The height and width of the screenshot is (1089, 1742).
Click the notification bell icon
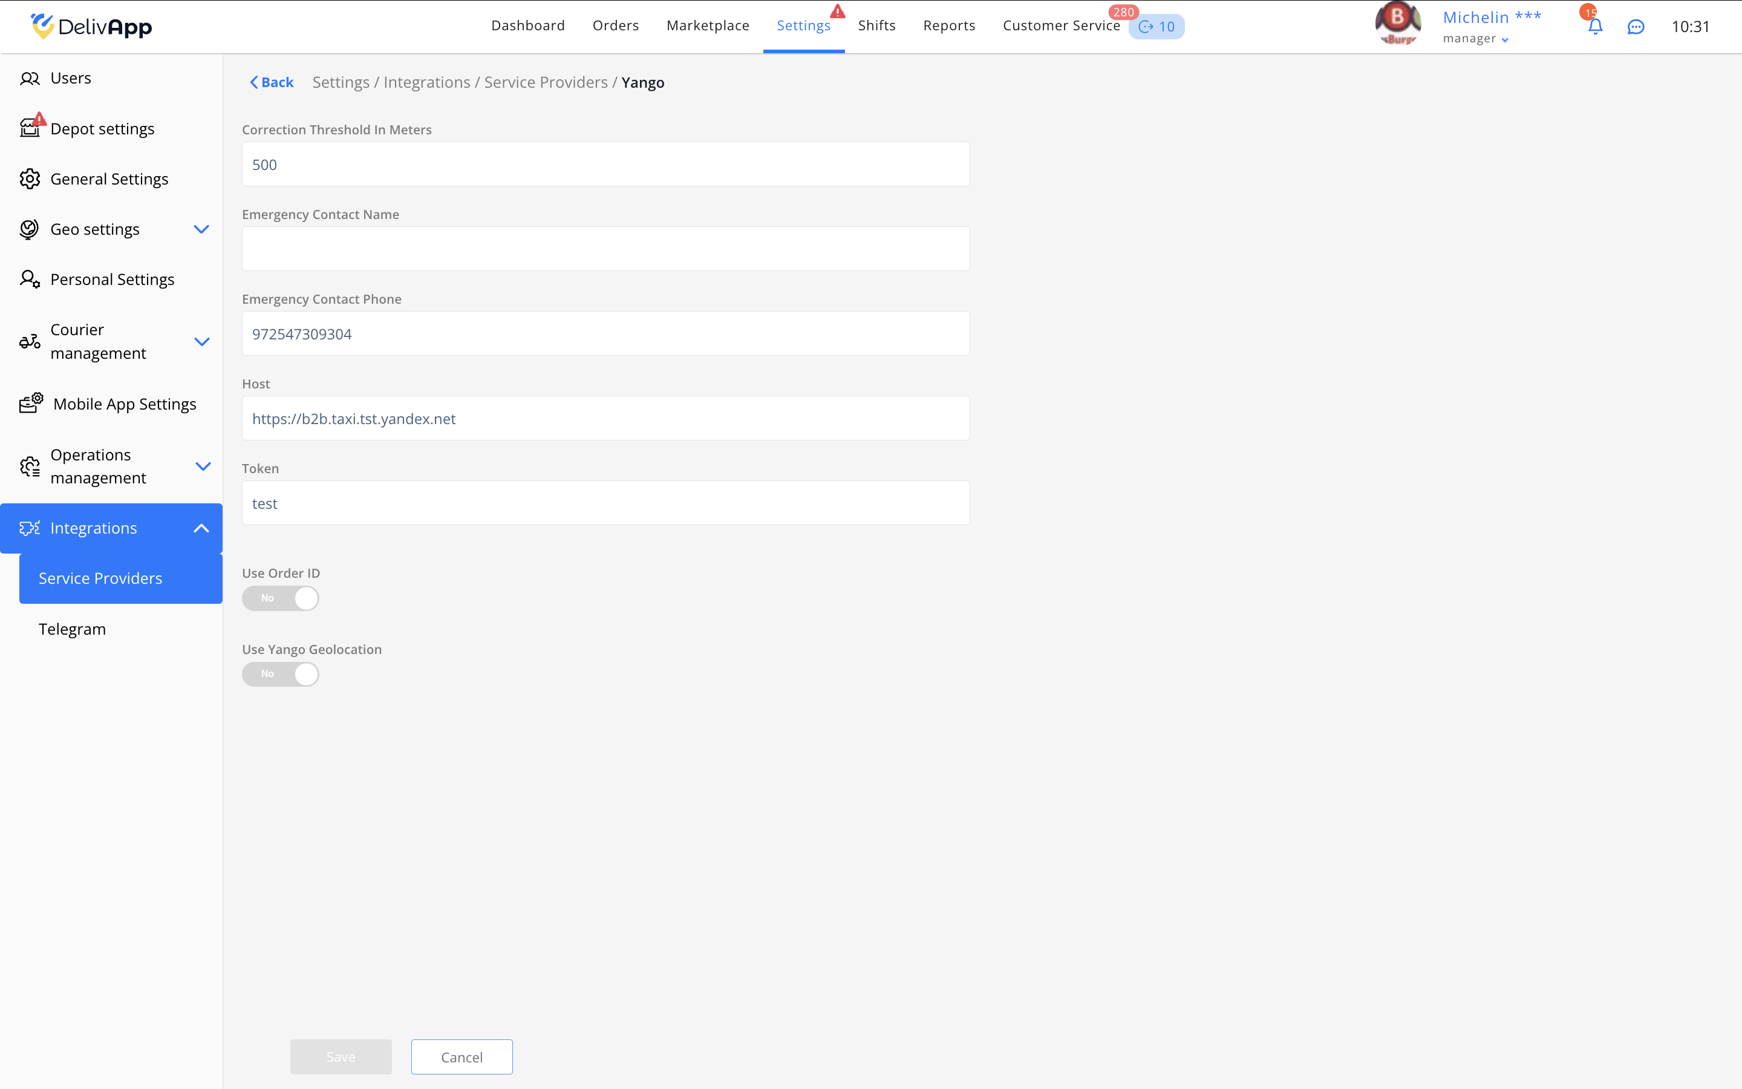click(x=1595, y=27)
